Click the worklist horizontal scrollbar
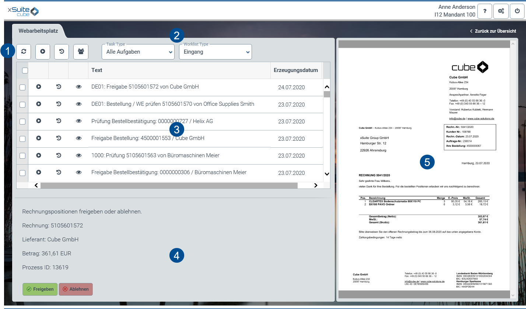Viewport: 526px width, 309px height. pos(169,186)
